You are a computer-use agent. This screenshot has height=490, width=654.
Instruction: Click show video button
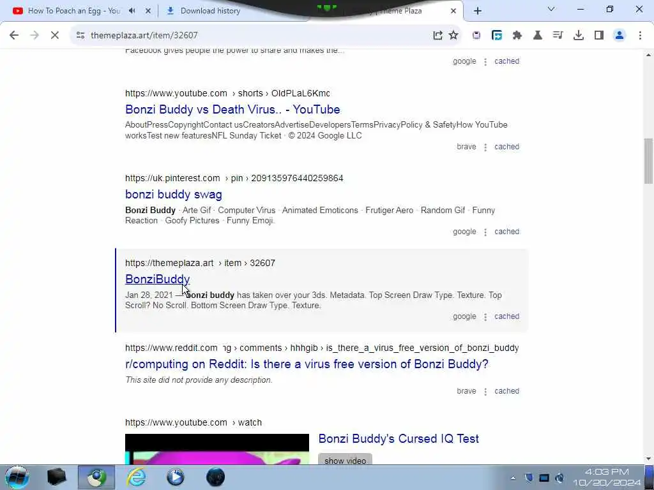[345, 461]
